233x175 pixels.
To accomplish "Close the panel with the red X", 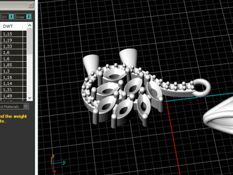I will [x=31, y=5].
